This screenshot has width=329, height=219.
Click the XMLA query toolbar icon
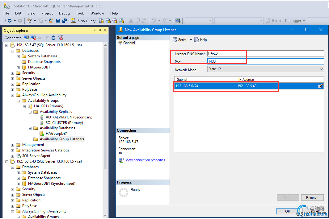tap(122, 21)
